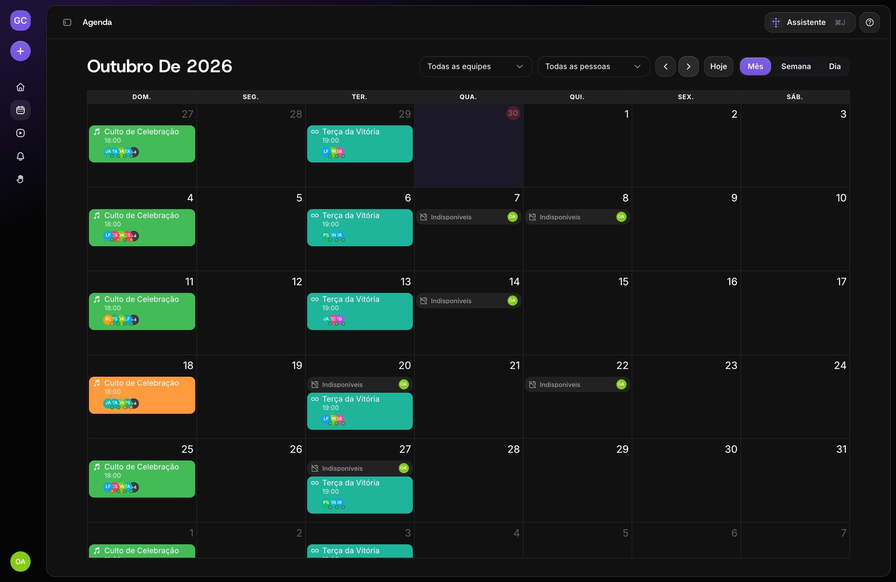This screenshot has height=582, width=896.
Task: Open Indisponíveis entry on day 20
Action: point(360,385)
